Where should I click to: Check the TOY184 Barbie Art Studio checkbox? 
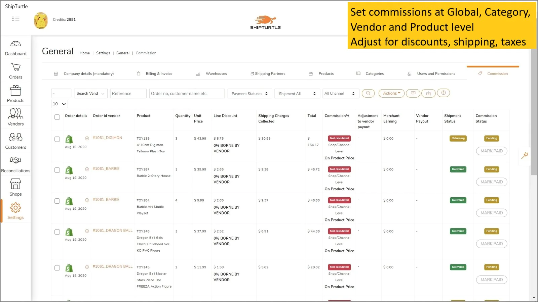[x=57, y=201]
